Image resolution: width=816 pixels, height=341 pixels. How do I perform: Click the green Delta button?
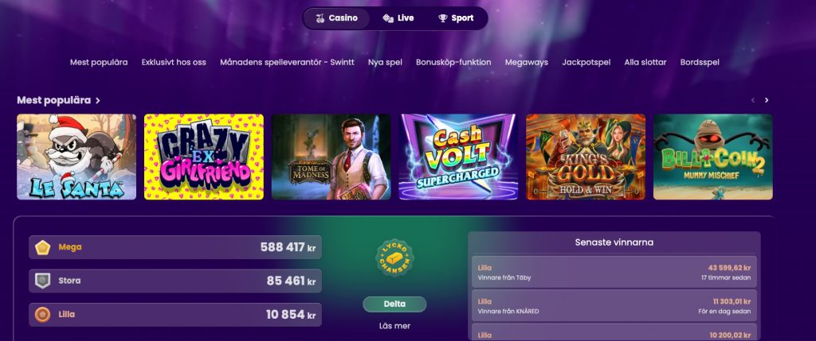click(394, 304)
